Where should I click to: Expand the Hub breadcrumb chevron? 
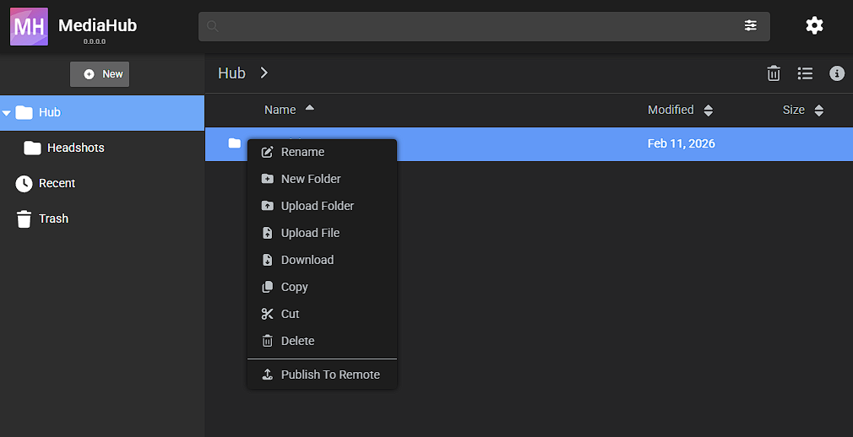pos(264,73)
